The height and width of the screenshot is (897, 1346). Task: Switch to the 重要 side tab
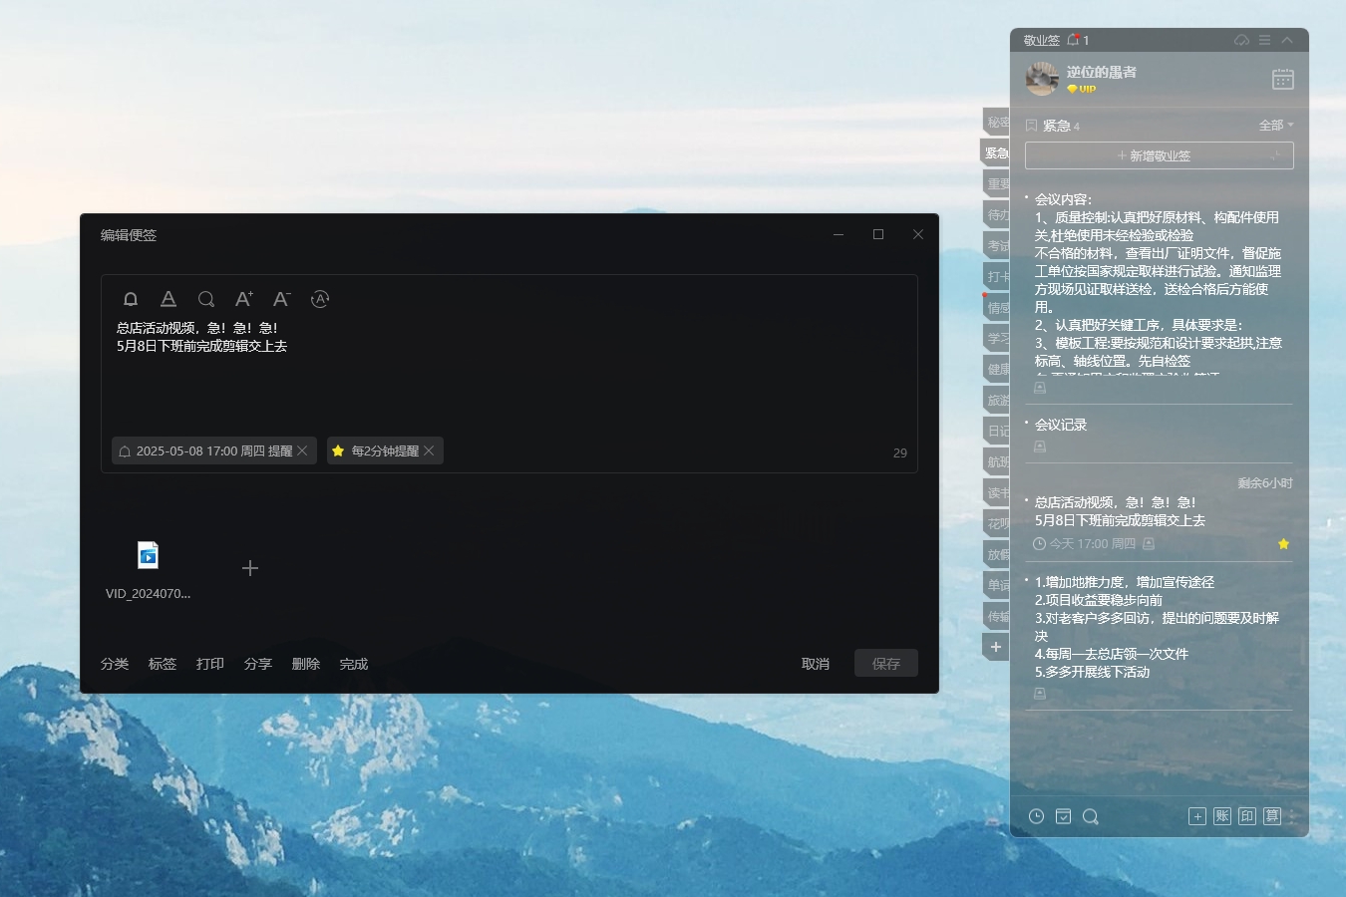[x=997, y=183]
